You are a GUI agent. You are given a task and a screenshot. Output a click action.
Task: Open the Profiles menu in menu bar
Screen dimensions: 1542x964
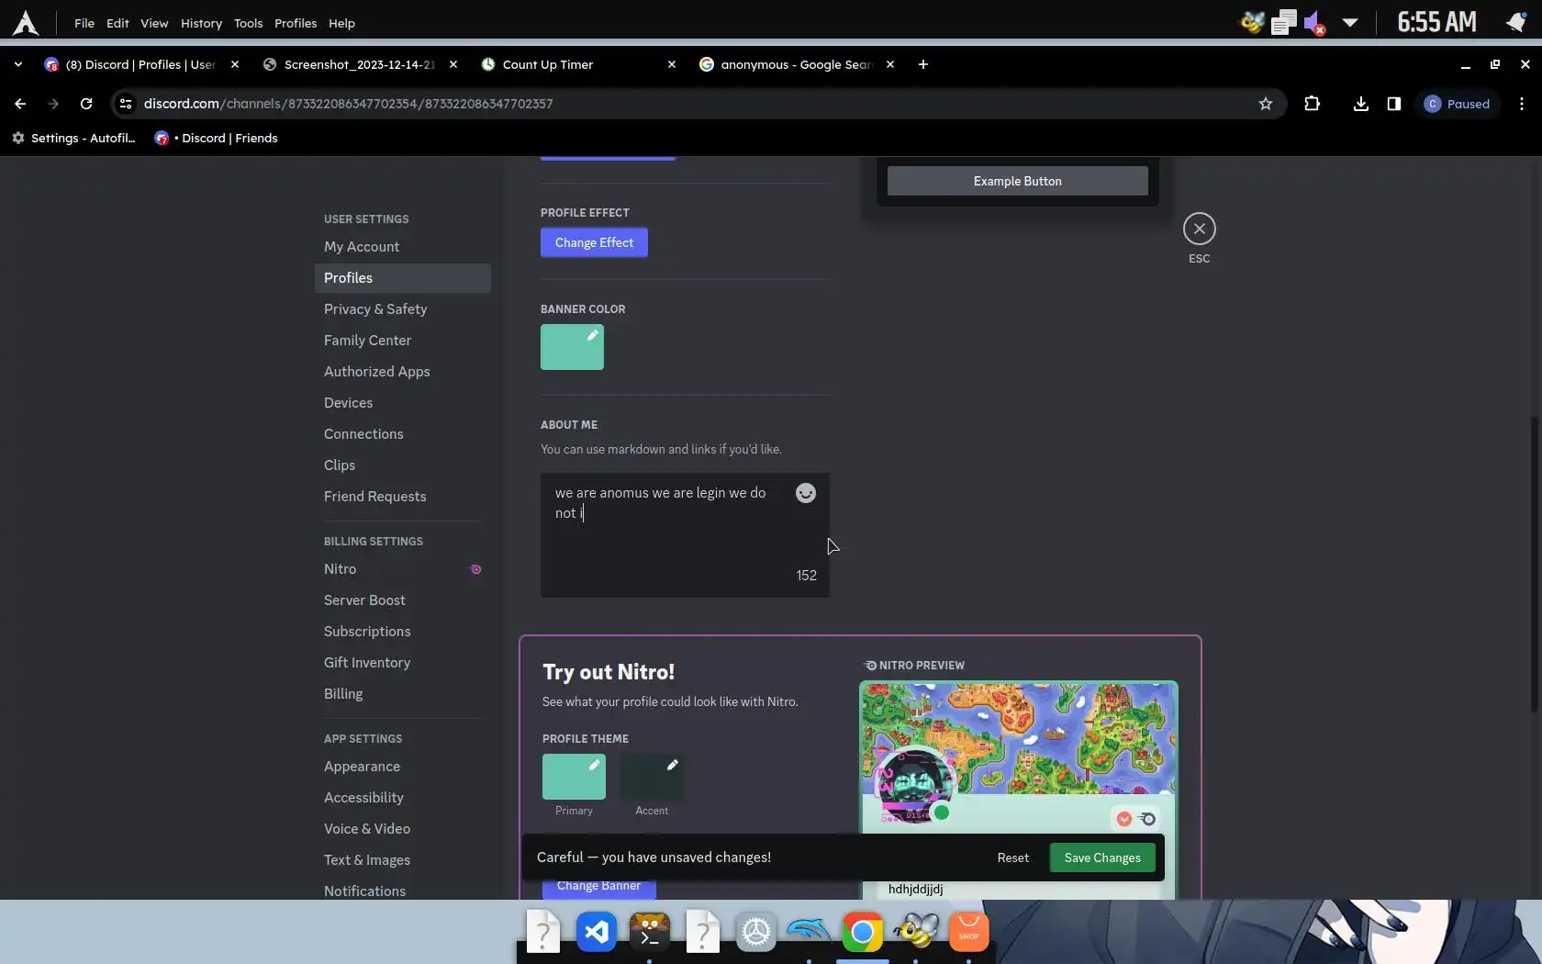[x=296, y=23]
